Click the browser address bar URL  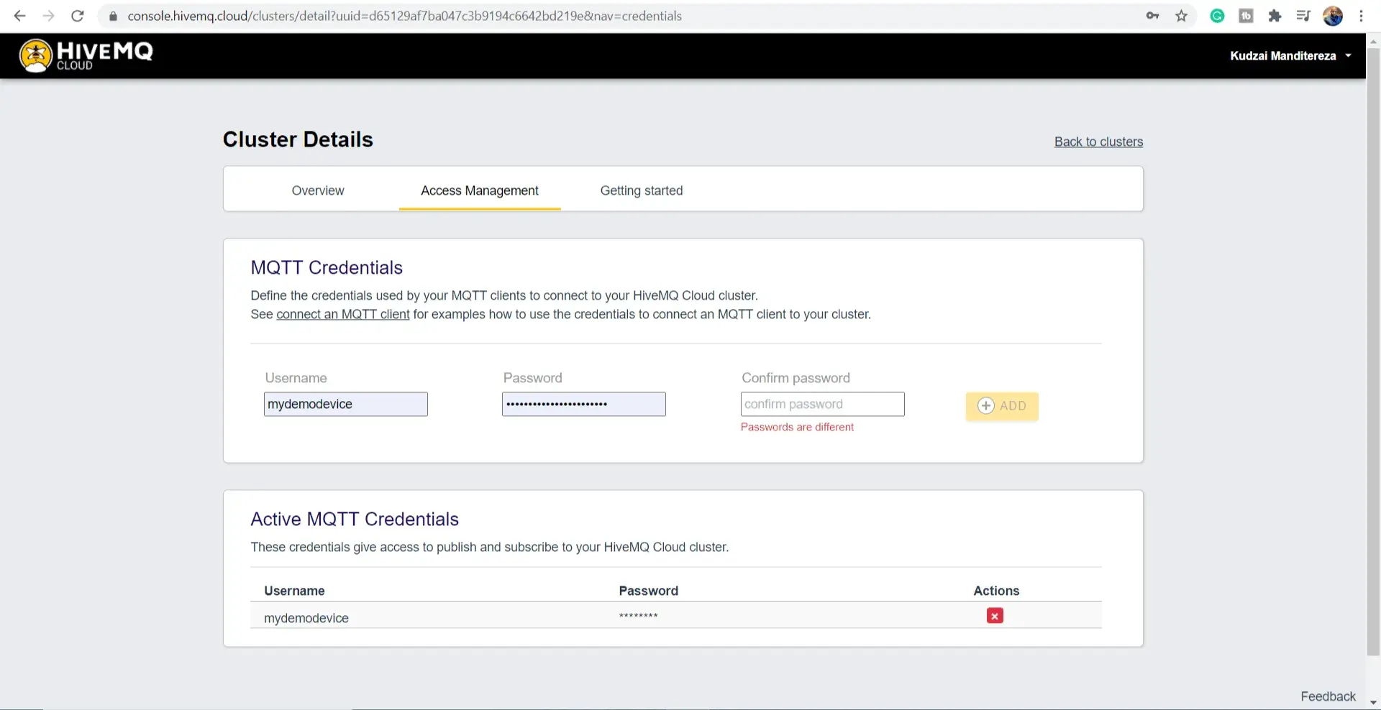[x=404, y=16]
